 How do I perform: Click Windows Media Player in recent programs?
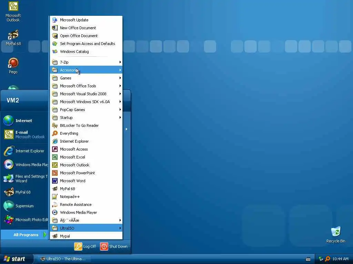pyautogui.click(x=25, y=165)
